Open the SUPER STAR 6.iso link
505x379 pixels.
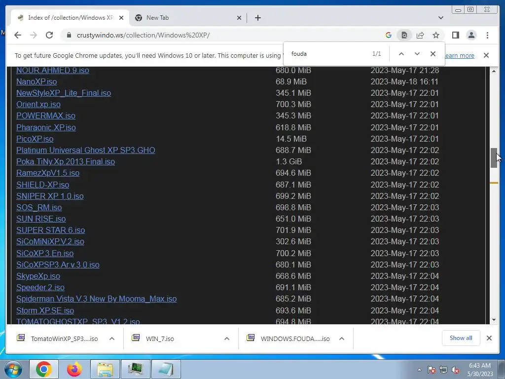[51, 230]
